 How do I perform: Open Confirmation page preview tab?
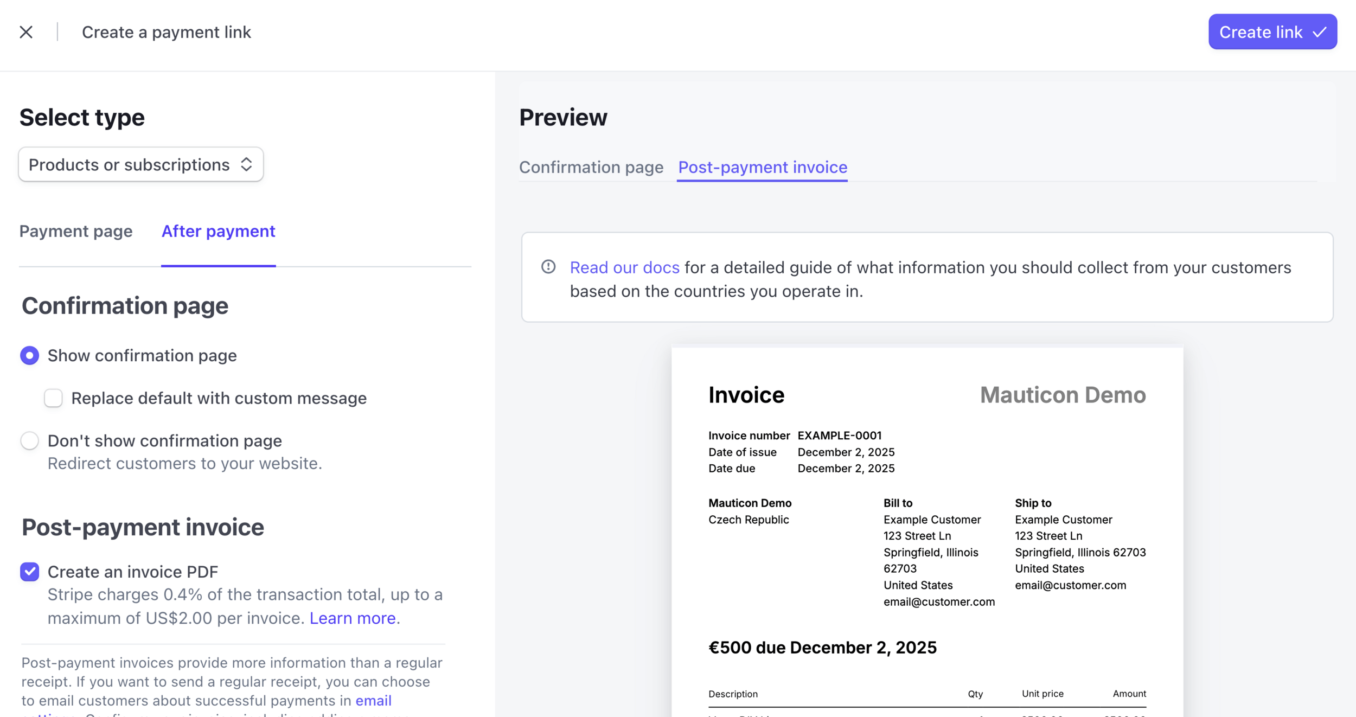tap(591, 167)
